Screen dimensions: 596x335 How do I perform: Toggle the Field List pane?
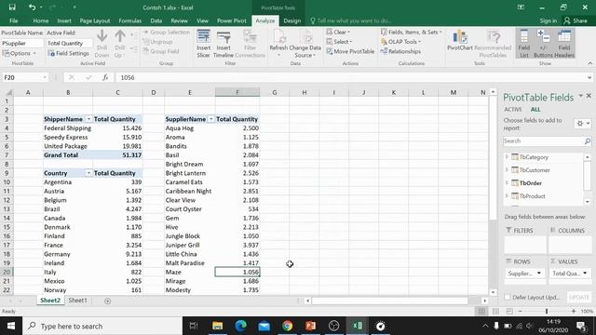(524, 44)
